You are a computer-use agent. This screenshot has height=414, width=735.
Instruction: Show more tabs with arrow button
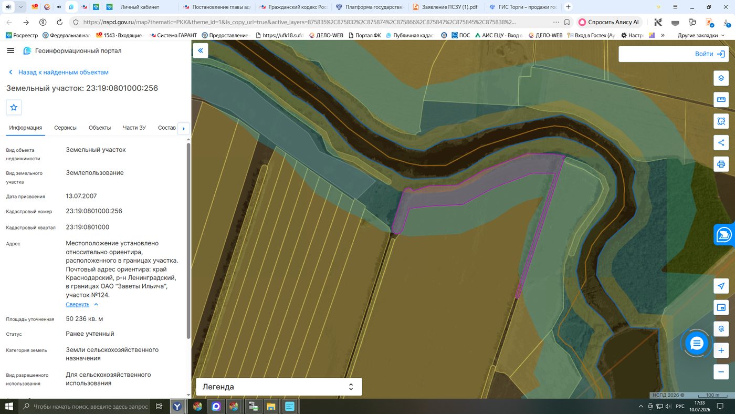tap(183, 128)
